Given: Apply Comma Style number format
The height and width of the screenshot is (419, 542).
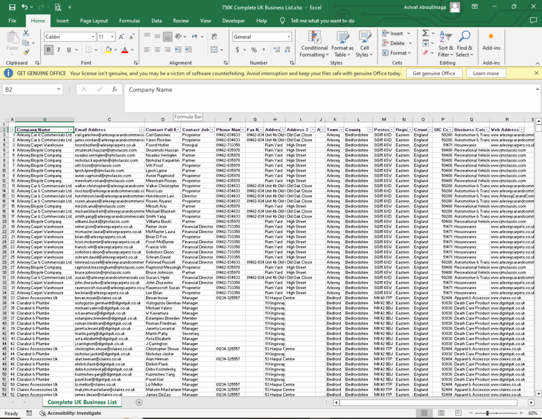Looking at the screenshot, I should pyautogui.click(x=264, y=50).
